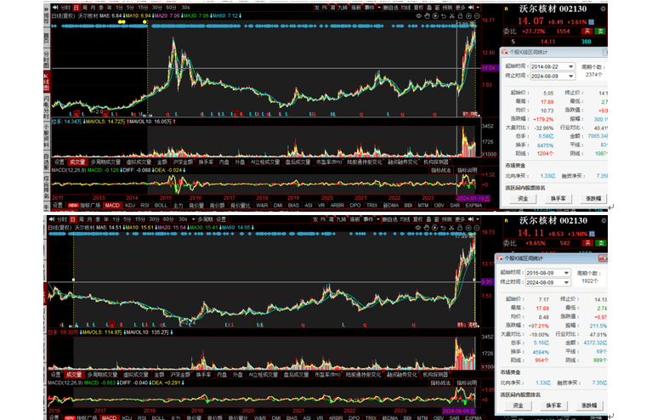Viewport: 652px width, 420px height.
Task: Click the play replay icon in bottom chart
Action: 435,228
